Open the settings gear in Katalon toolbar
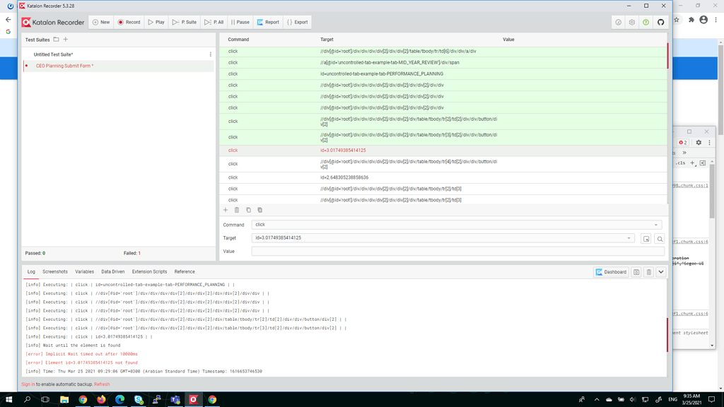 pos(632,22)
